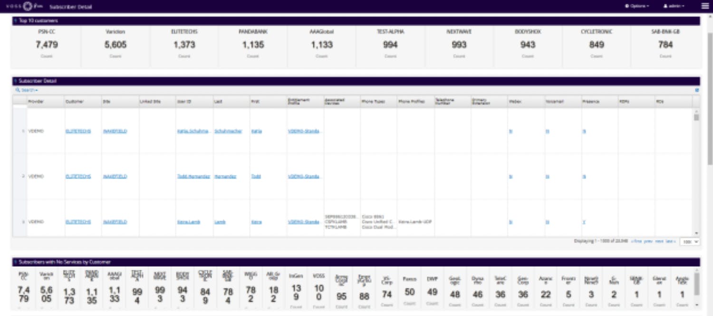Open VDEMO-Standard entitlement link in row 3
The width and height of the screenshot is (713, 316).
tap(304, 222)
